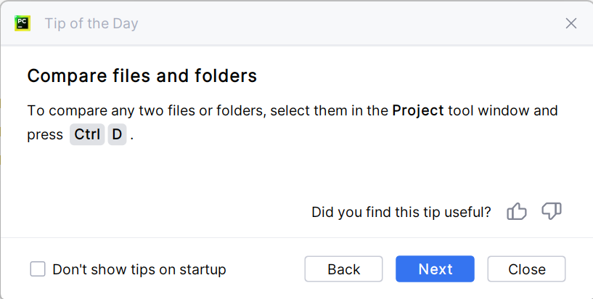This screenshot has height=299, width=593.
Task: Close dialog using the title bar X
Action: click(x=571, y=23)
